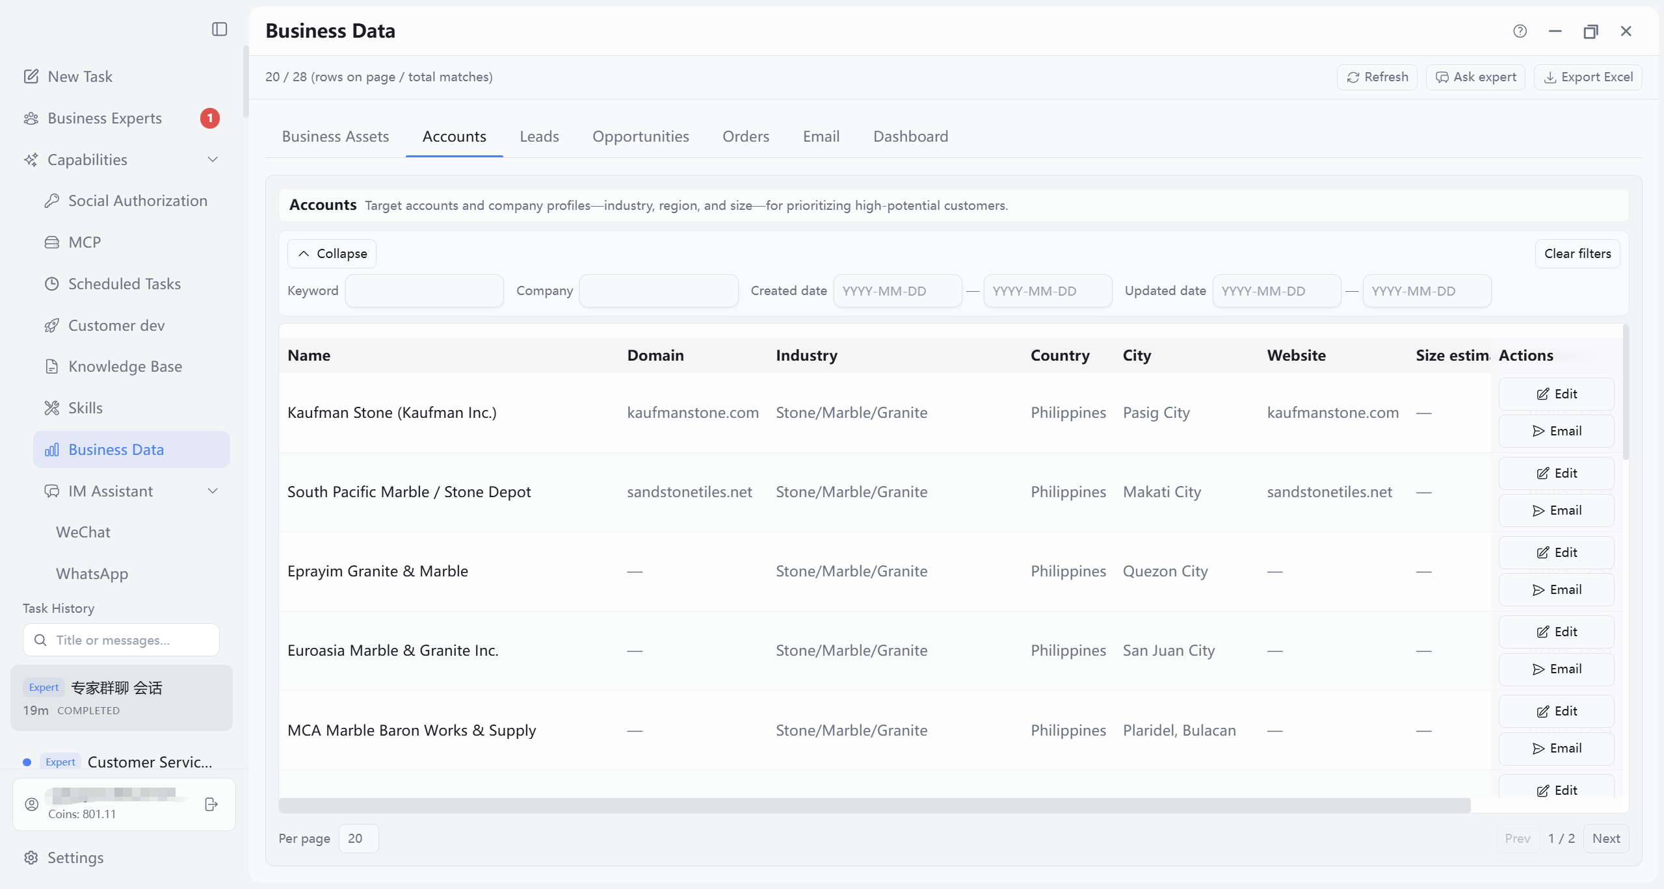Switch to the Email tab
This screenshot has height=889, width=1664.
click(x=821, y=136)
